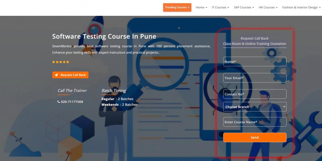Click the Enter Course Name* field
This screenshot has height=161, width=322.
coord(255,122)
